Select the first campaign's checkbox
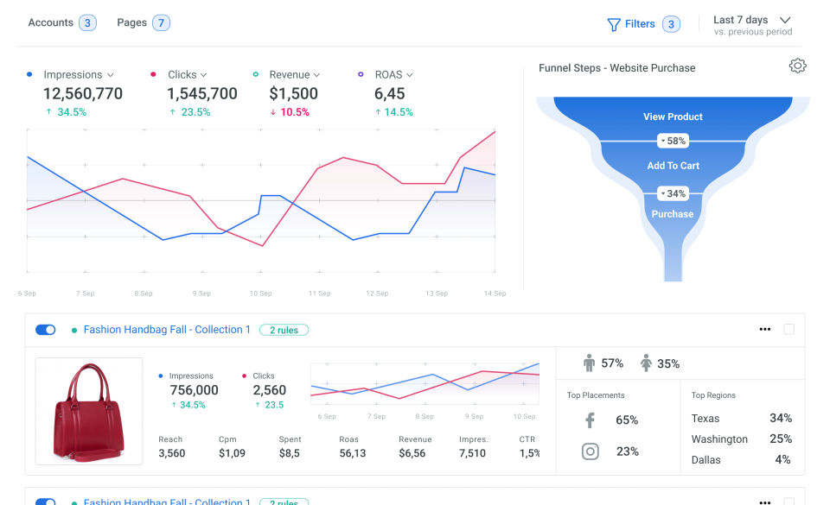830x505 pixels. coord(788,329)
